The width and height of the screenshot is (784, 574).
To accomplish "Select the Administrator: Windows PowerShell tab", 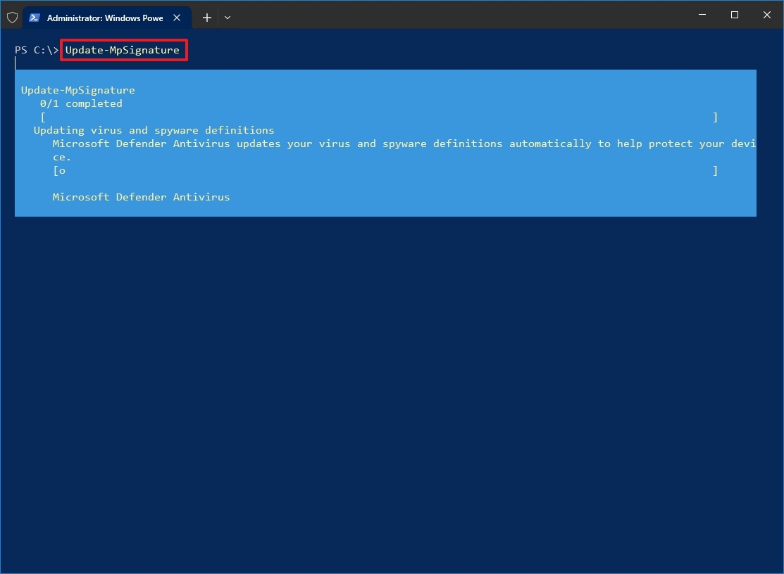I will pyautogui.click(x=107, y=18).
